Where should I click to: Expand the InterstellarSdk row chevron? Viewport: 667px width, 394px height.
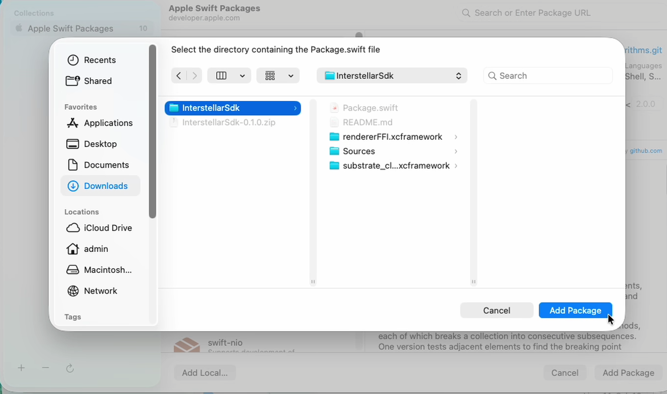pyautogui.click(x=295, y=108)
